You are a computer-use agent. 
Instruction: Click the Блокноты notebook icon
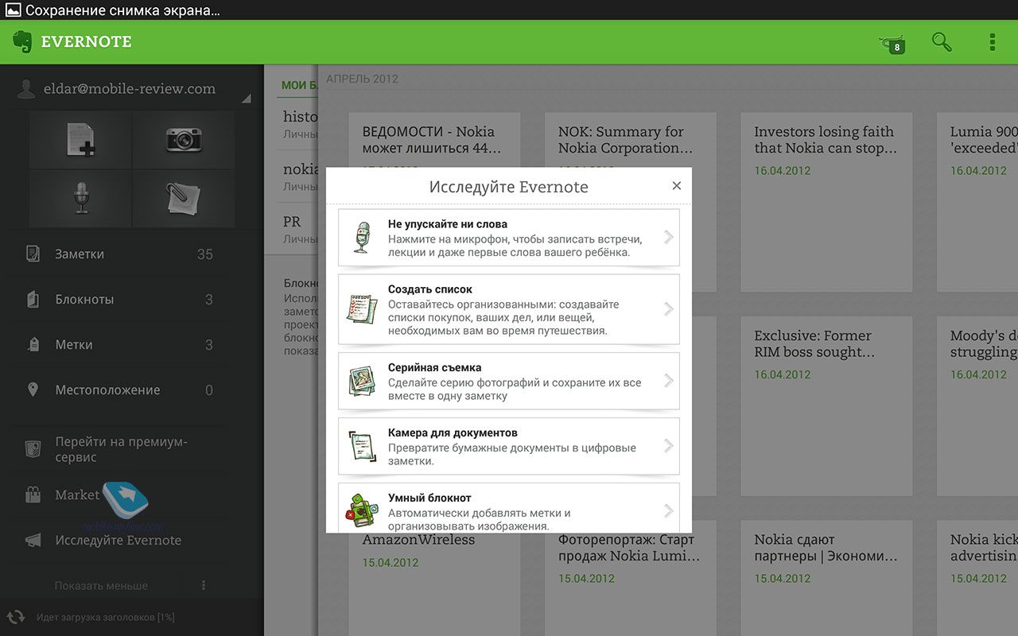click(33, 300)
